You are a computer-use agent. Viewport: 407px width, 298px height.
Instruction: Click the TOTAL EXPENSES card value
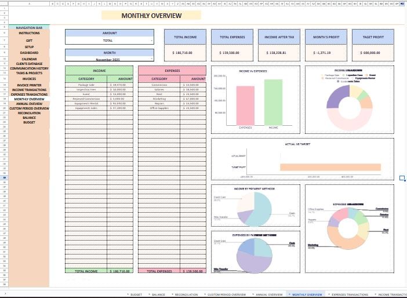pyautogui.click(x=232, y=53)
